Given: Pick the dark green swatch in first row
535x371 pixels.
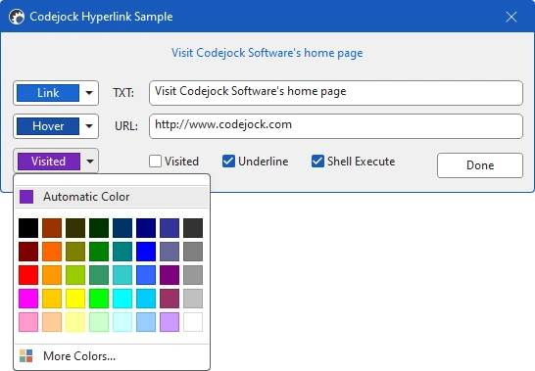Looking at the screenshot, I should pos(99,228).
